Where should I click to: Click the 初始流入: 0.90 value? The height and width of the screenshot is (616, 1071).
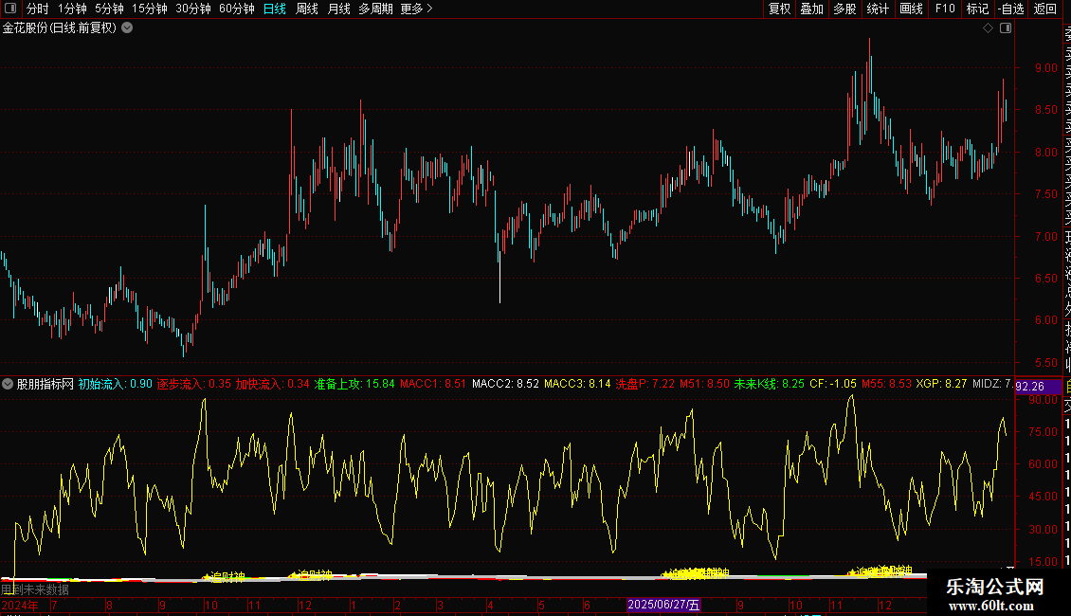(x=116, y=384)
